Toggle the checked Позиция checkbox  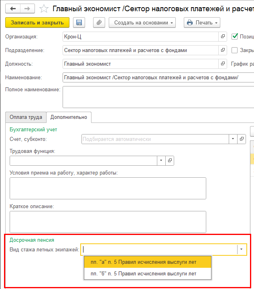pos(235,36)
